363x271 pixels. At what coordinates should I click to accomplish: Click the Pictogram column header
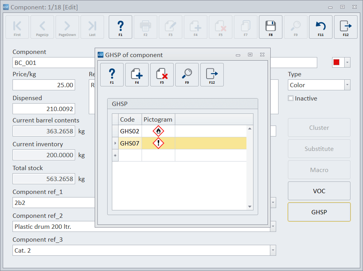click(x=158, y=120)
